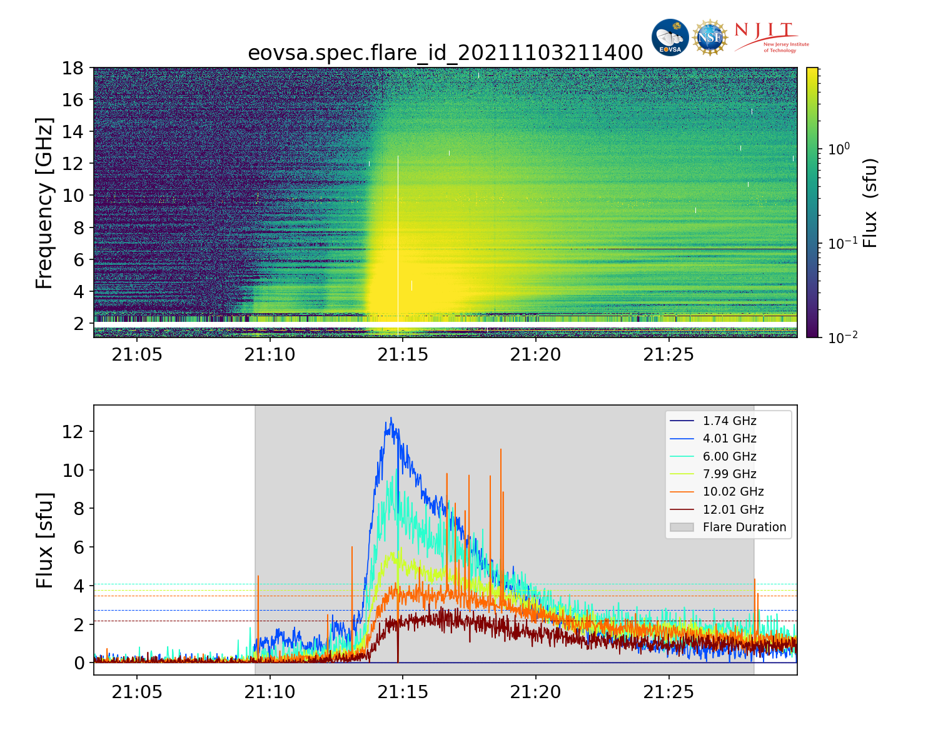Click the Flux [sfu] y-axis label
938x750 pixels.
[44, 540]
